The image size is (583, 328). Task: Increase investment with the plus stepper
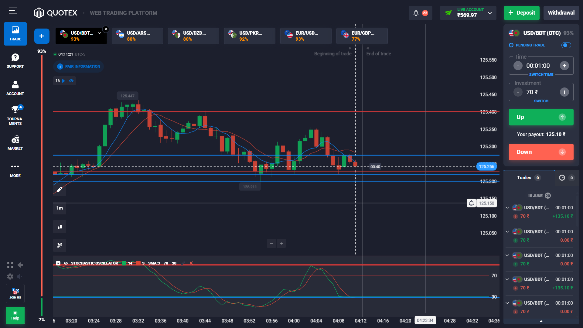click(x=564, y=92)
